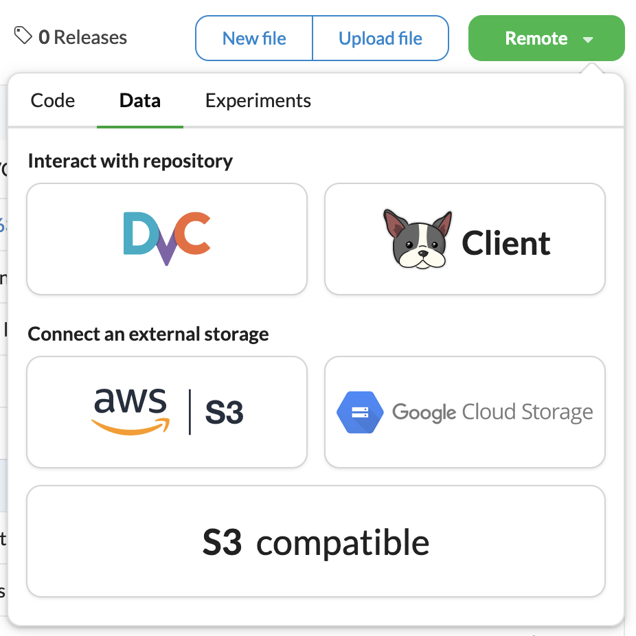Choose the Google Cloud Storage text
The image size is (636, 636).
point(492,412)
